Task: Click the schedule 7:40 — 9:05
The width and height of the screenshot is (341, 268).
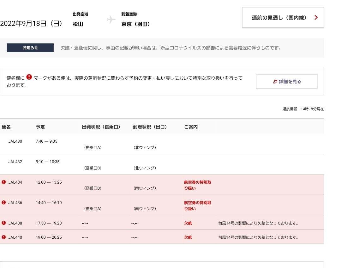Action: [x=46, y=141]
